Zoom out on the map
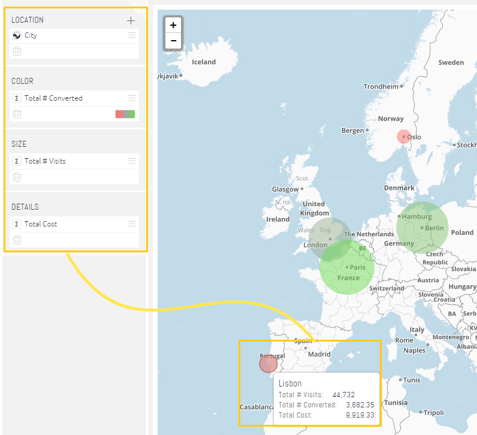Image resolution: width=477 pixels, height=435 pixels. click(173, 41)
